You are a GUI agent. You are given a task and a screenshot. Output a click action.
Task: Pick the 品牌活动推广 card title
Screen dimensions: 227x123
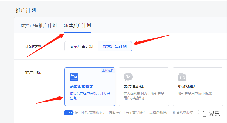click(135, 86)
